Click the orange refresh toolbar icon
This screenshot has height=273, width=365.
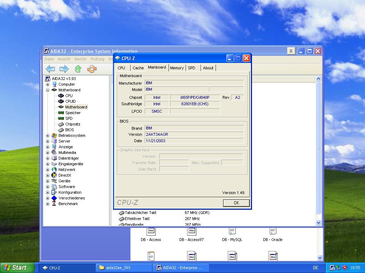pyautogui.click(x=92, y=69)
